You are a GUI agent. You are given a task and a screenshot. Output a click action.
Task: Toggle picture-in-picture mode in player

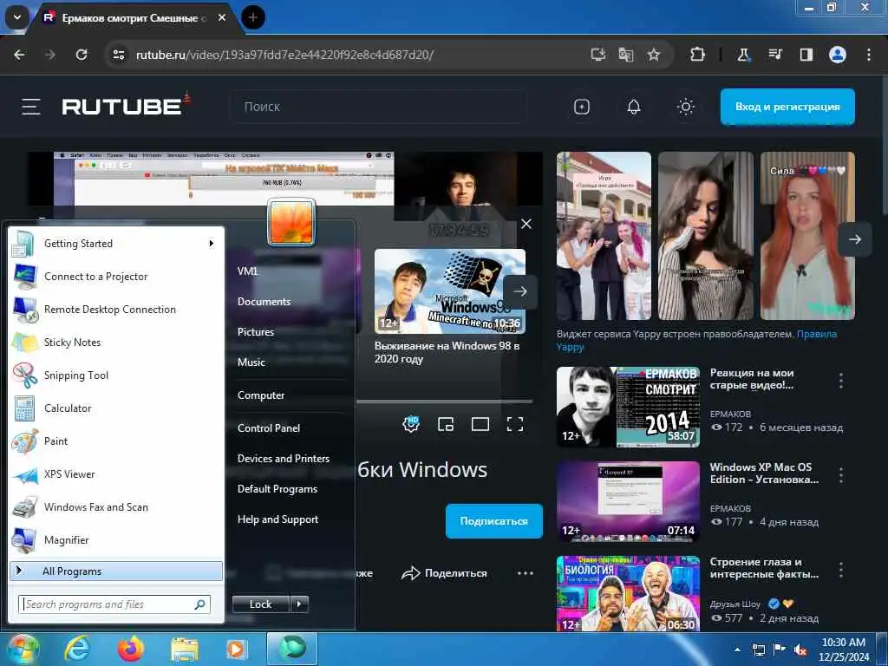tap(446, 424)
